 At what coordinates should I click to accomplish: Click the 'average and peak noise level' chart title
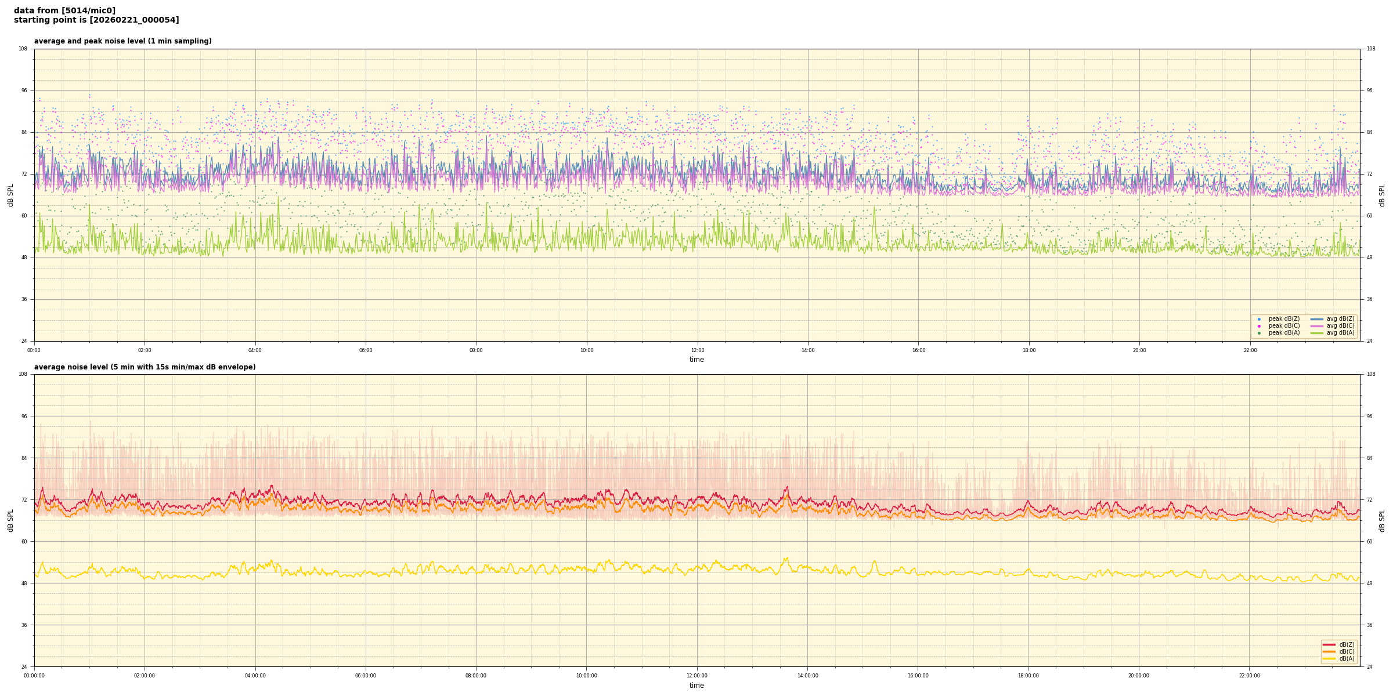122,41
